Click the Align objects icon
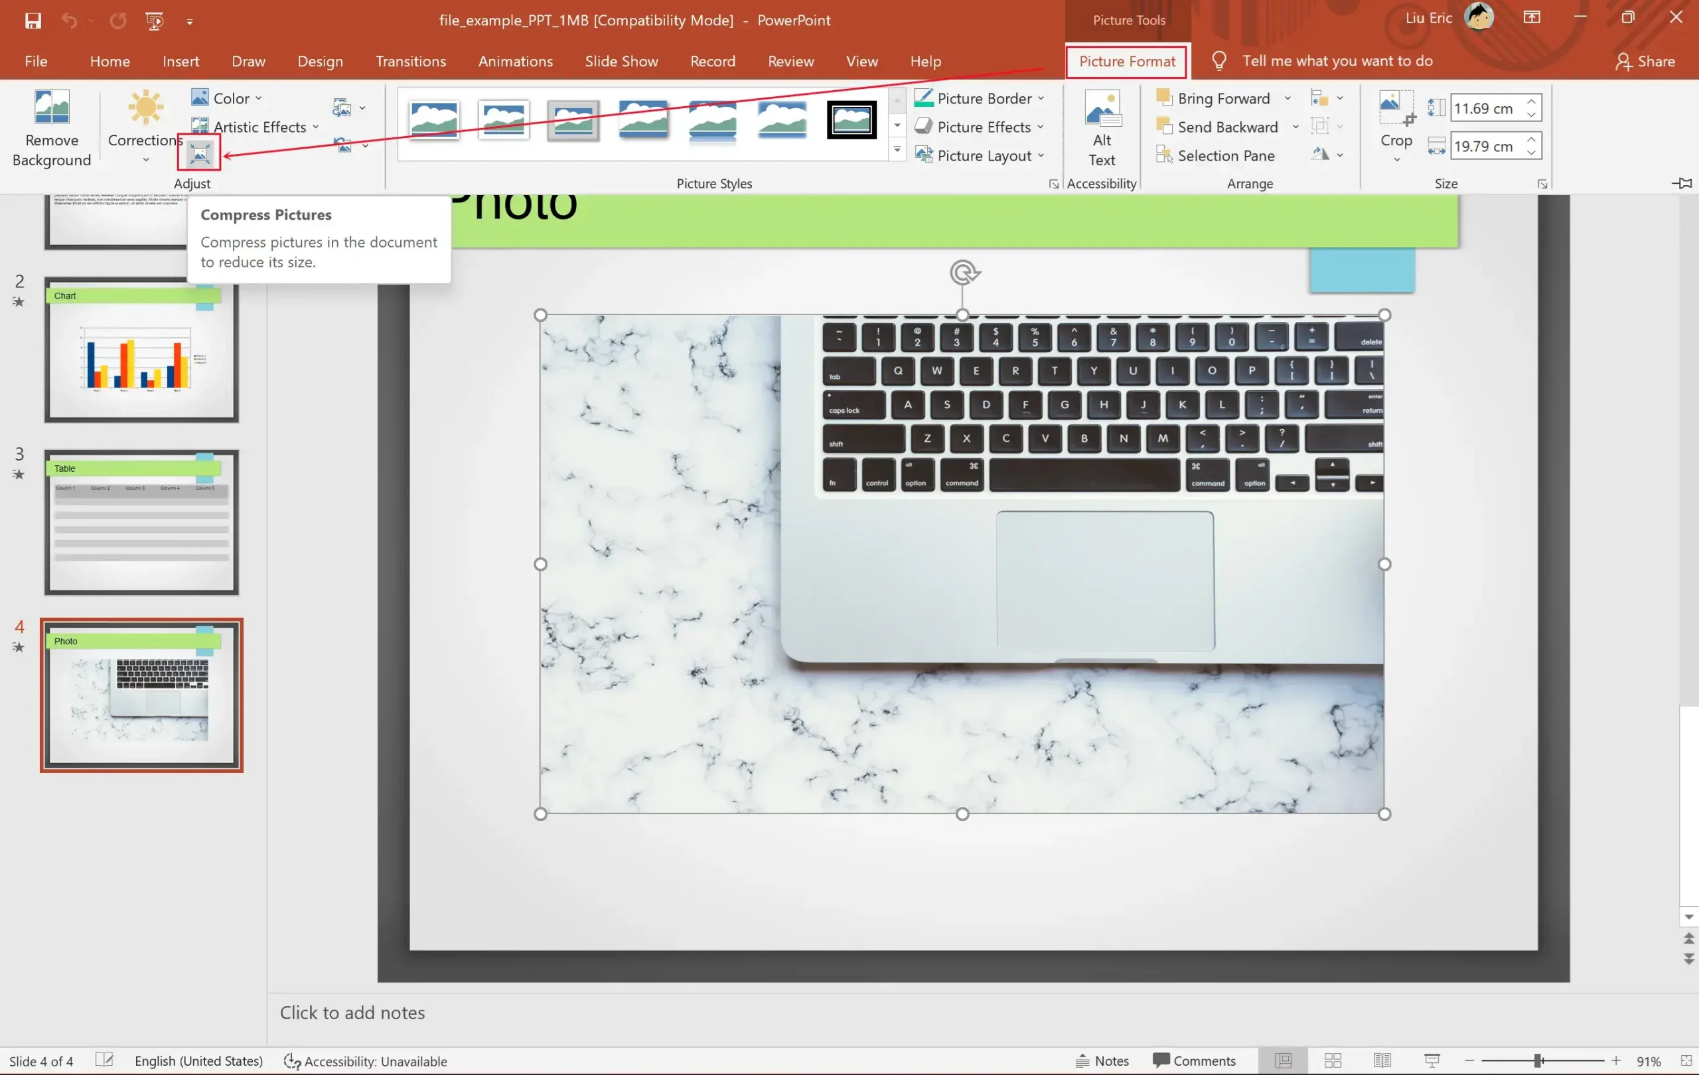The height and width of the screenshot is (1075, 1699). tap(1319, 98)
